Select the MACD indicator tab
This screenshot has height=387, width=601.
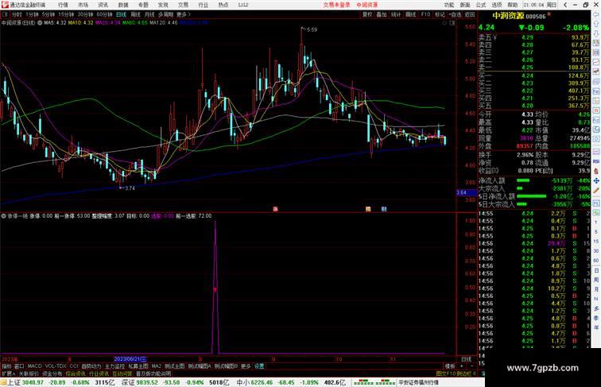(34, 366)
